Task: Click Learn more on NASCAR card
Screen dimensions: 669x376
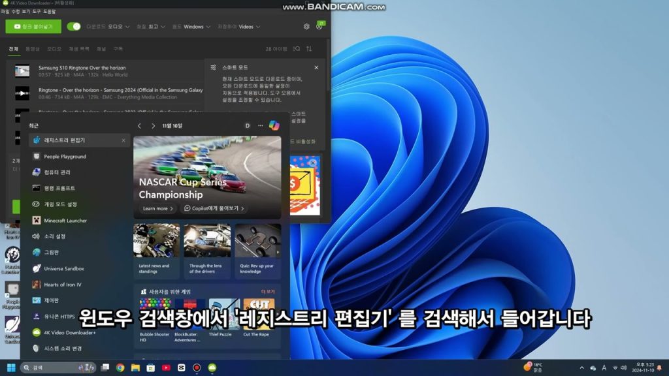Action: (158, 208)
